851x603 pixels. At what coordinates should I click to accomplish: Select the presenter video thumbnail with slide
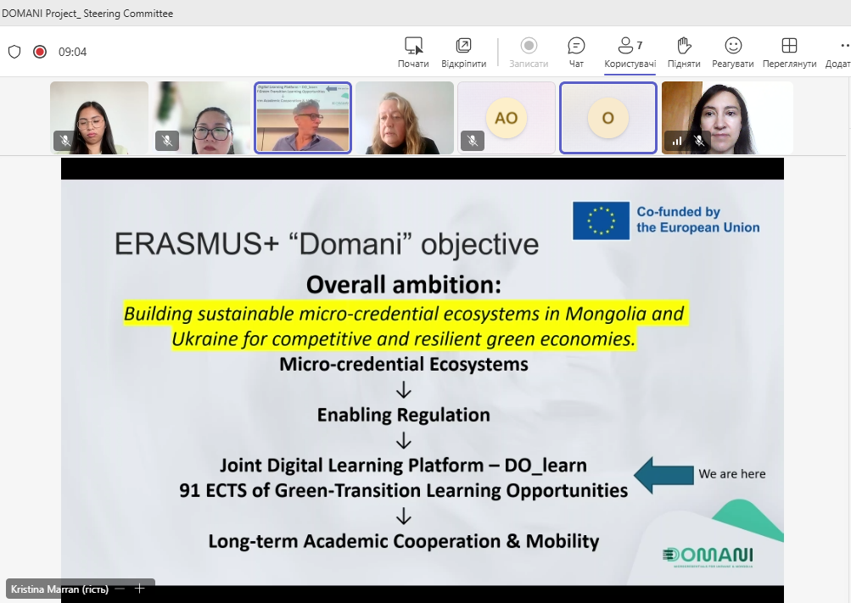tap(303, 118)
